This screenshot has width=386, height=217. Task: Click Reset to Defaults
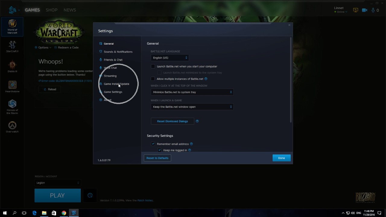coord(157,158)
